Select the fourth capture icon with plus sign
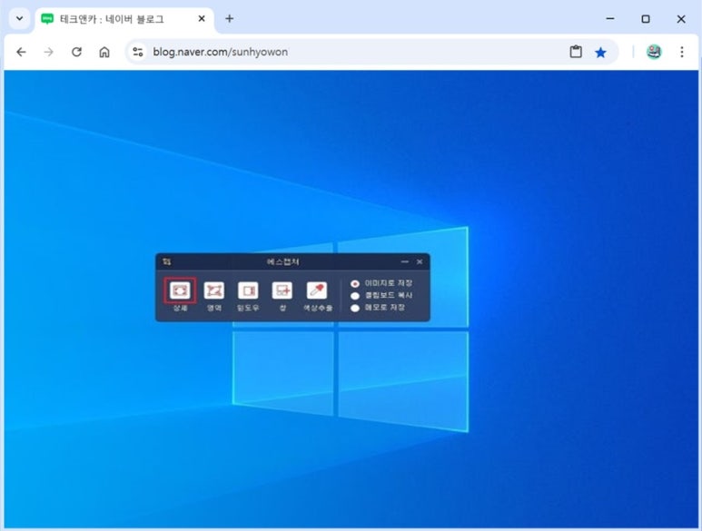The width and height of the screenshot is (702, 531). click(282, 290)
